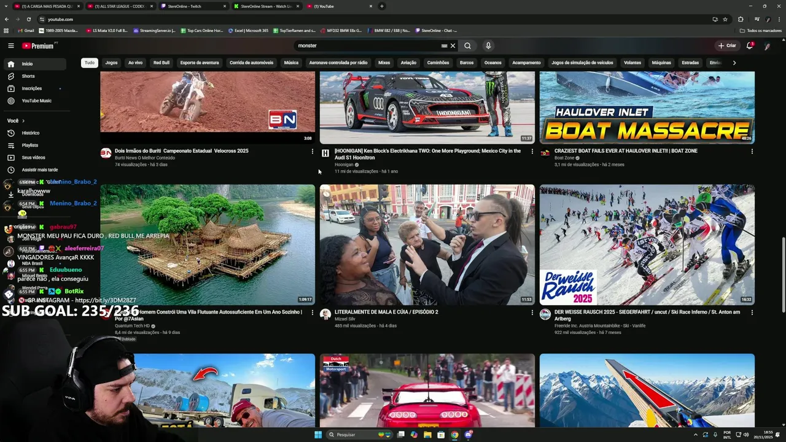The height and width of the screenshot is (442, 786).
Task: Open the Der Weisse Rausch 2025 ski thumbnail
Action: (647, 245)
